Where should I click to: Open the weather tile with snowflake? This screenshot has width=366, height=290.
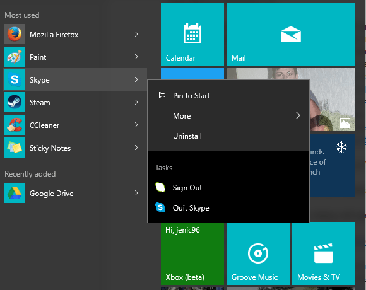coord(333,165)
